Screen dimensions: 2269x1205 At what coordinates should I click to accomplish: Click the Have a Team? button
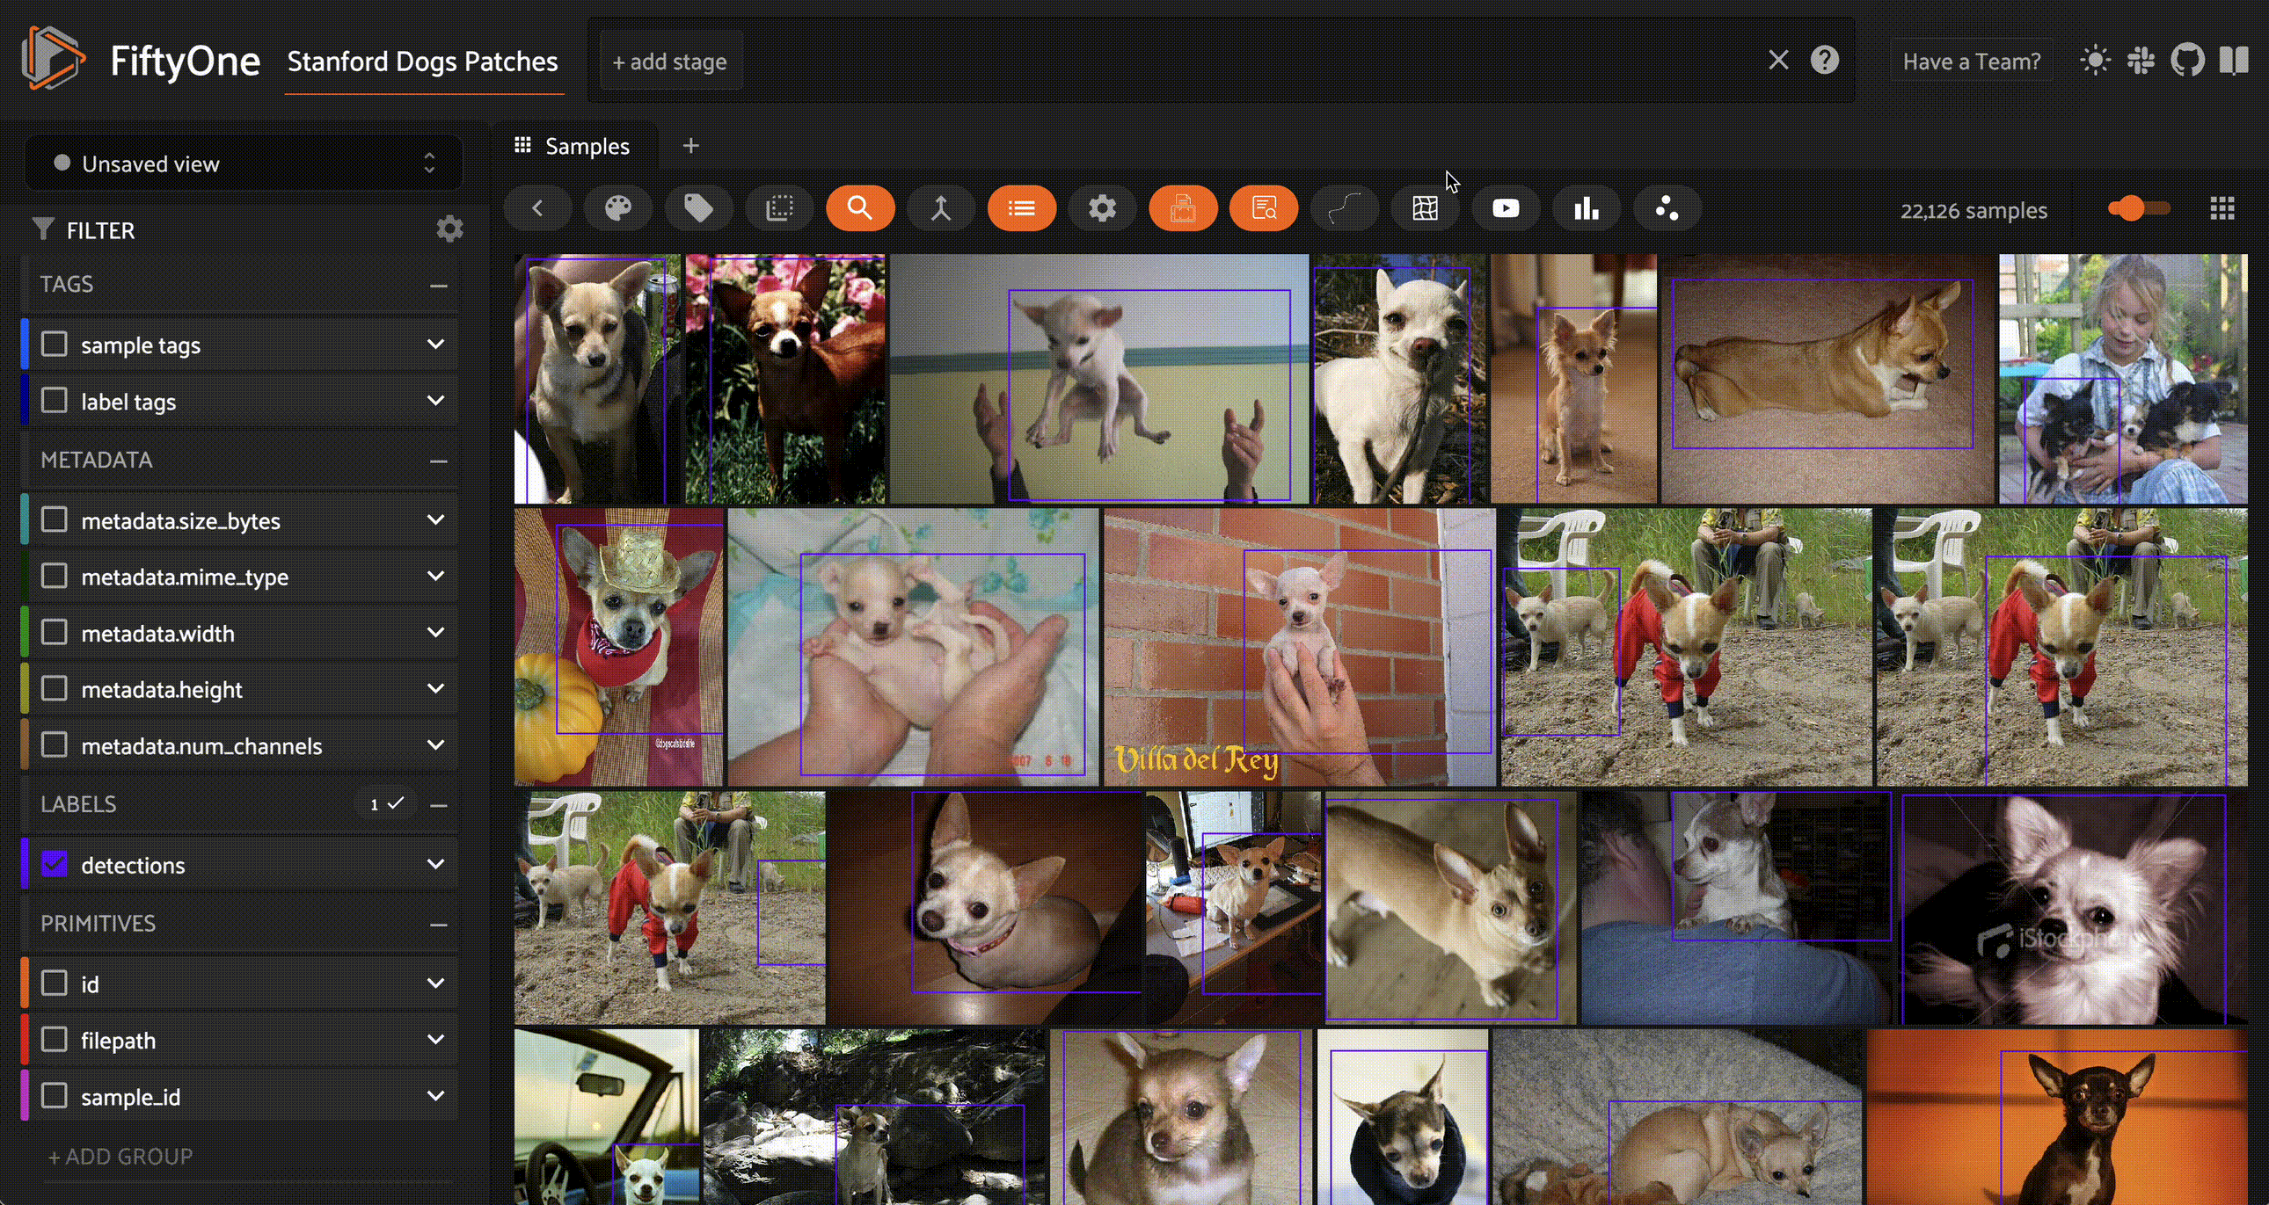point(1970,61)
